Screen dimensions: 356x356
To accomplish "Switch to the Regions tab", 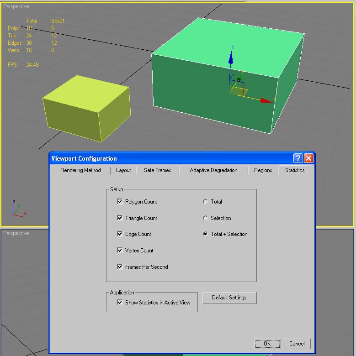I will click(x=263, y=170).
